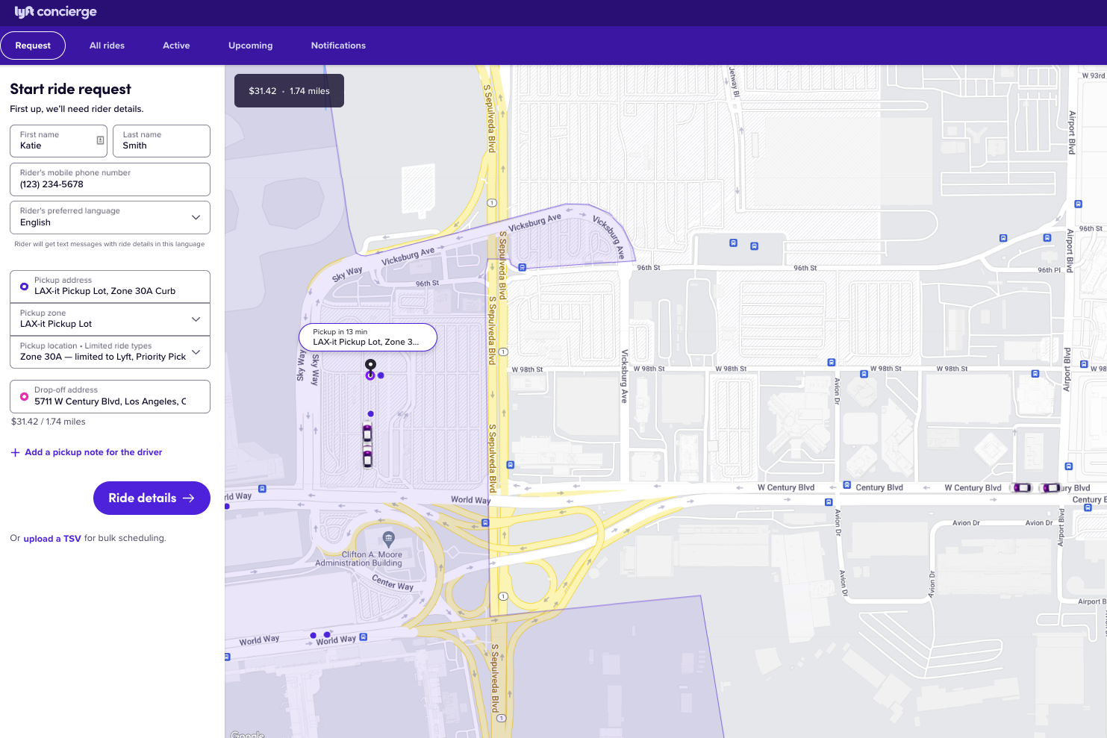Edit the Drop-off address field
The width and height of the screenshot is (1107, 738).
pyautogui.click(x=110, y=396)
